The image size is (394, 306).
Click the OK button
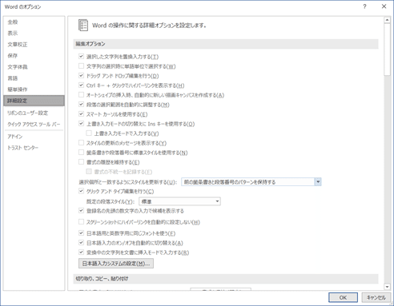[343, 297]
